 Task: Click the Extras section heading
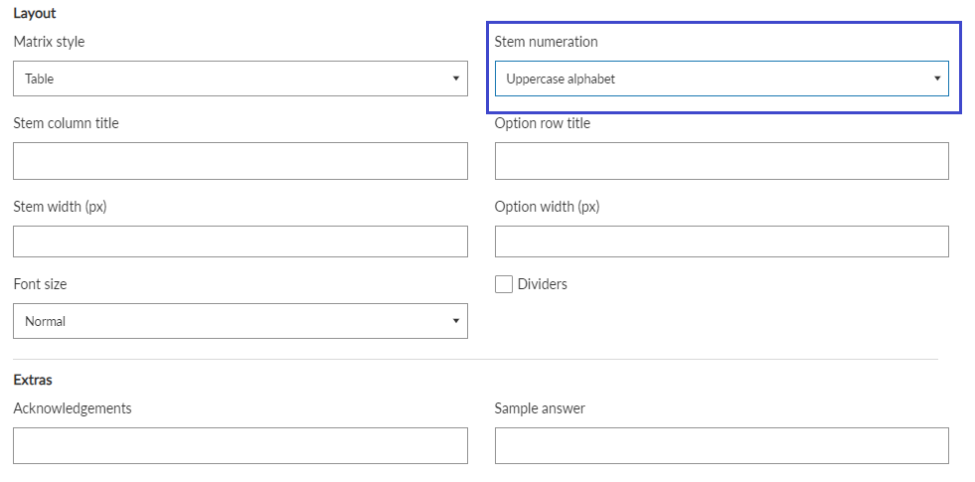click(x=33, y=380)
